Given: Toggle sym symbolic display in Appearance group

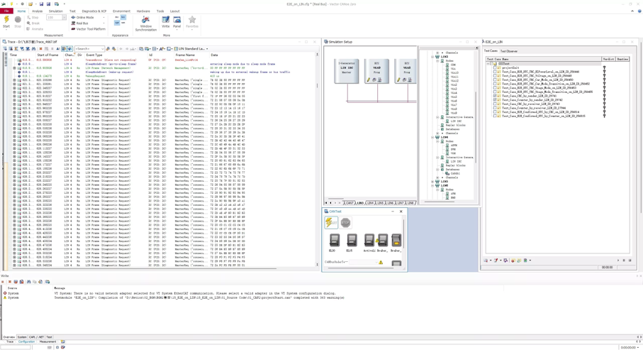Looking at the screenshot, I should [117, 23].
